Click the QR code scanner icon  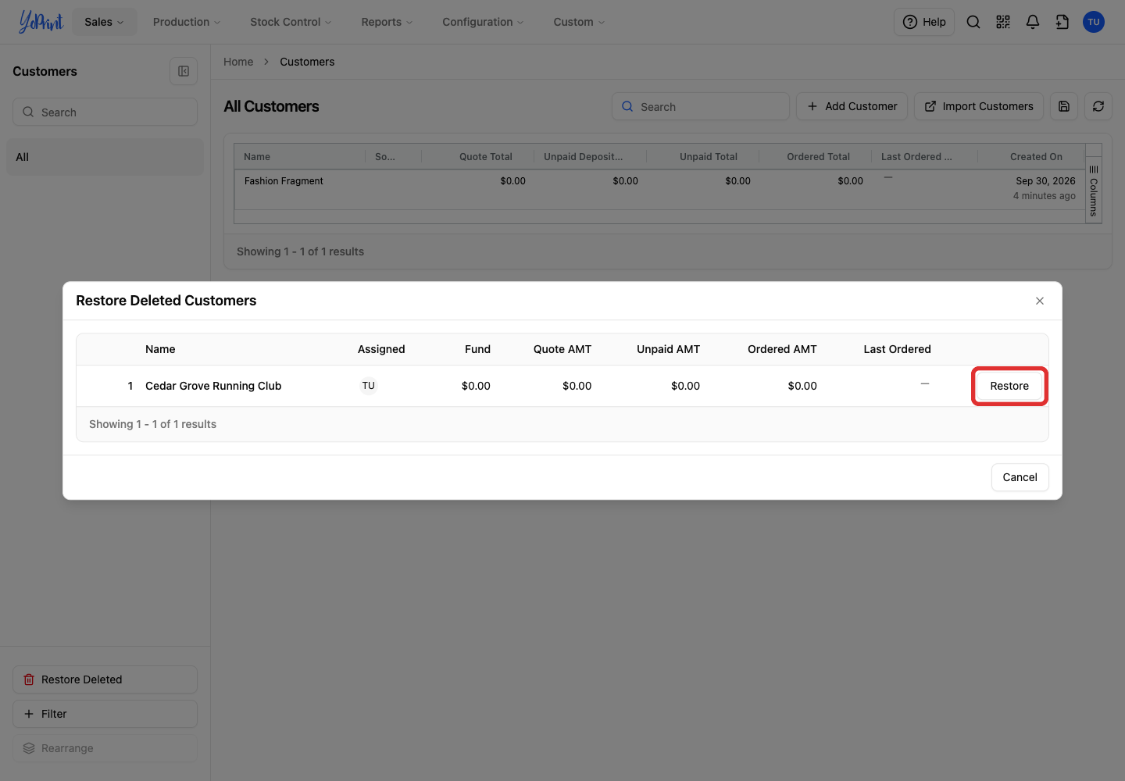[1003, 22]
